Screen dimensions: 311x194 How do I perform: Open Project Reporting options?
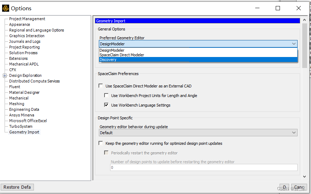[24, 47]
